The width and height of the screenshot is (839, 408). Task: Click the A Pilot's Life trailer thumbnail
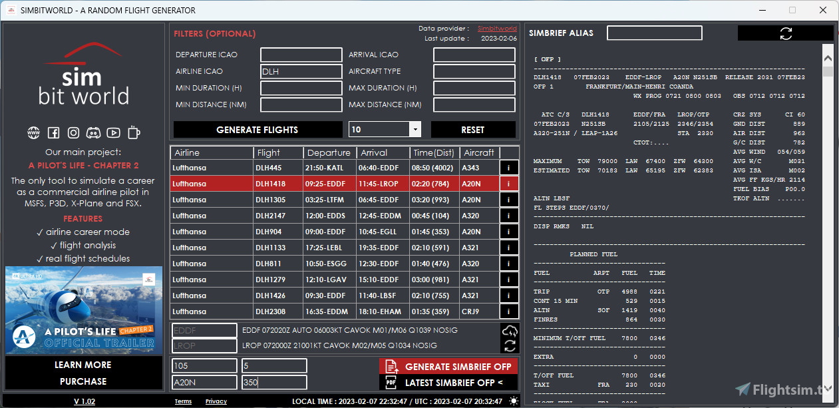click(x=83, y=309)
